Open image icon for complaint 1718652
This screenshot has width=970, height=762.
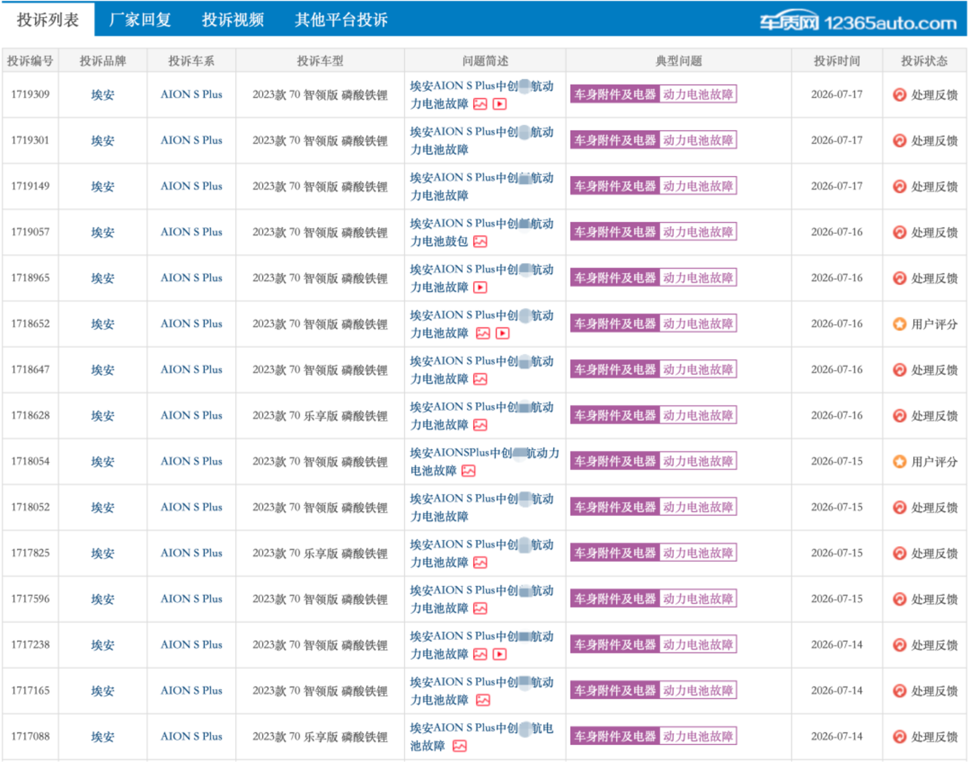click(x=483, y=333)
